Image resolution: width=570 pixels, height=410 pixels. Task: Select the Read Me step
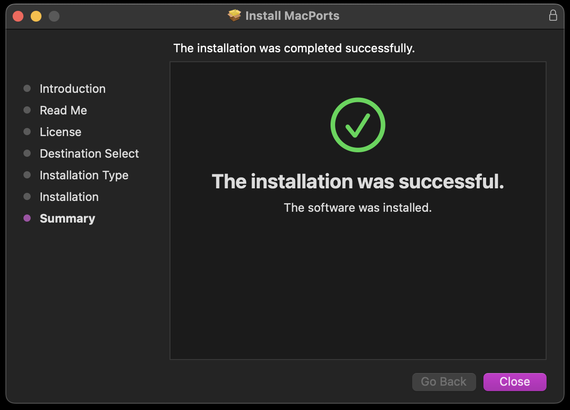pyautogui.click(x=63, y=110)
